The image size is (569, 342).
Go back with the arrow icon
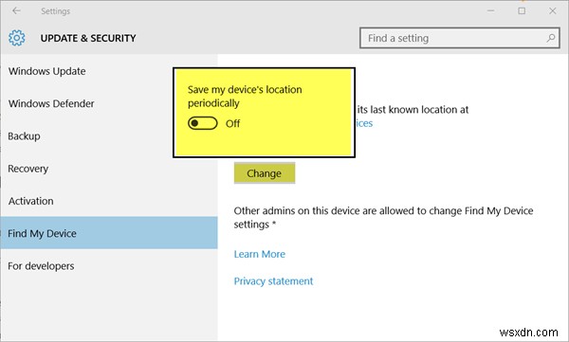pos(16,10)
